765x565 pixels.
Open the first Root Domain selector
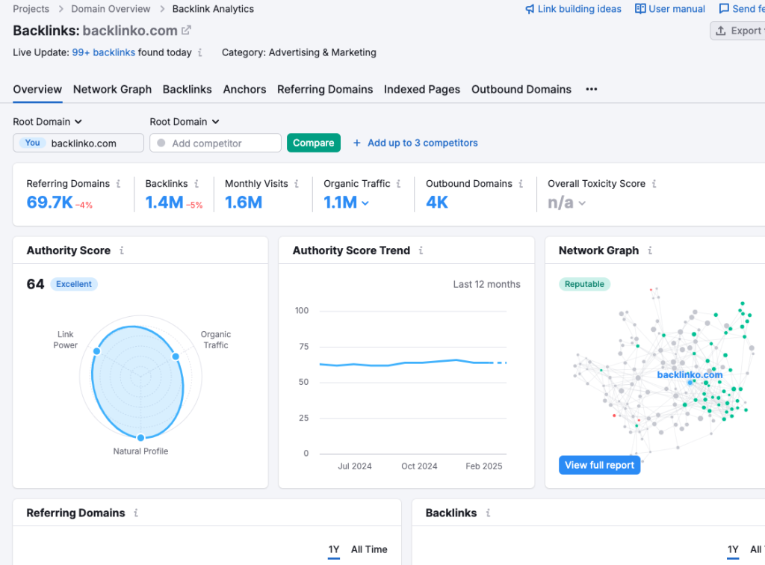pyautogui.click(x=47, y=121)
